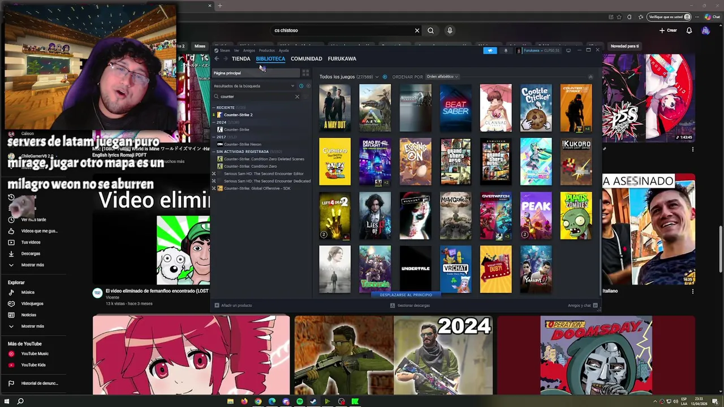This screenshot has height=407, width=724.
Task: Select Counter-Strike Nexon in game list
Action: pyautogui.click(x=242, y=144)
